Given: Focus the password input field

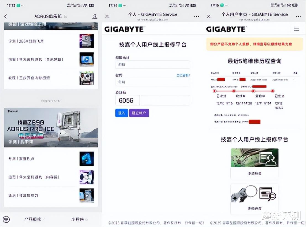Looking at the screenshot, I should [153, 82].
